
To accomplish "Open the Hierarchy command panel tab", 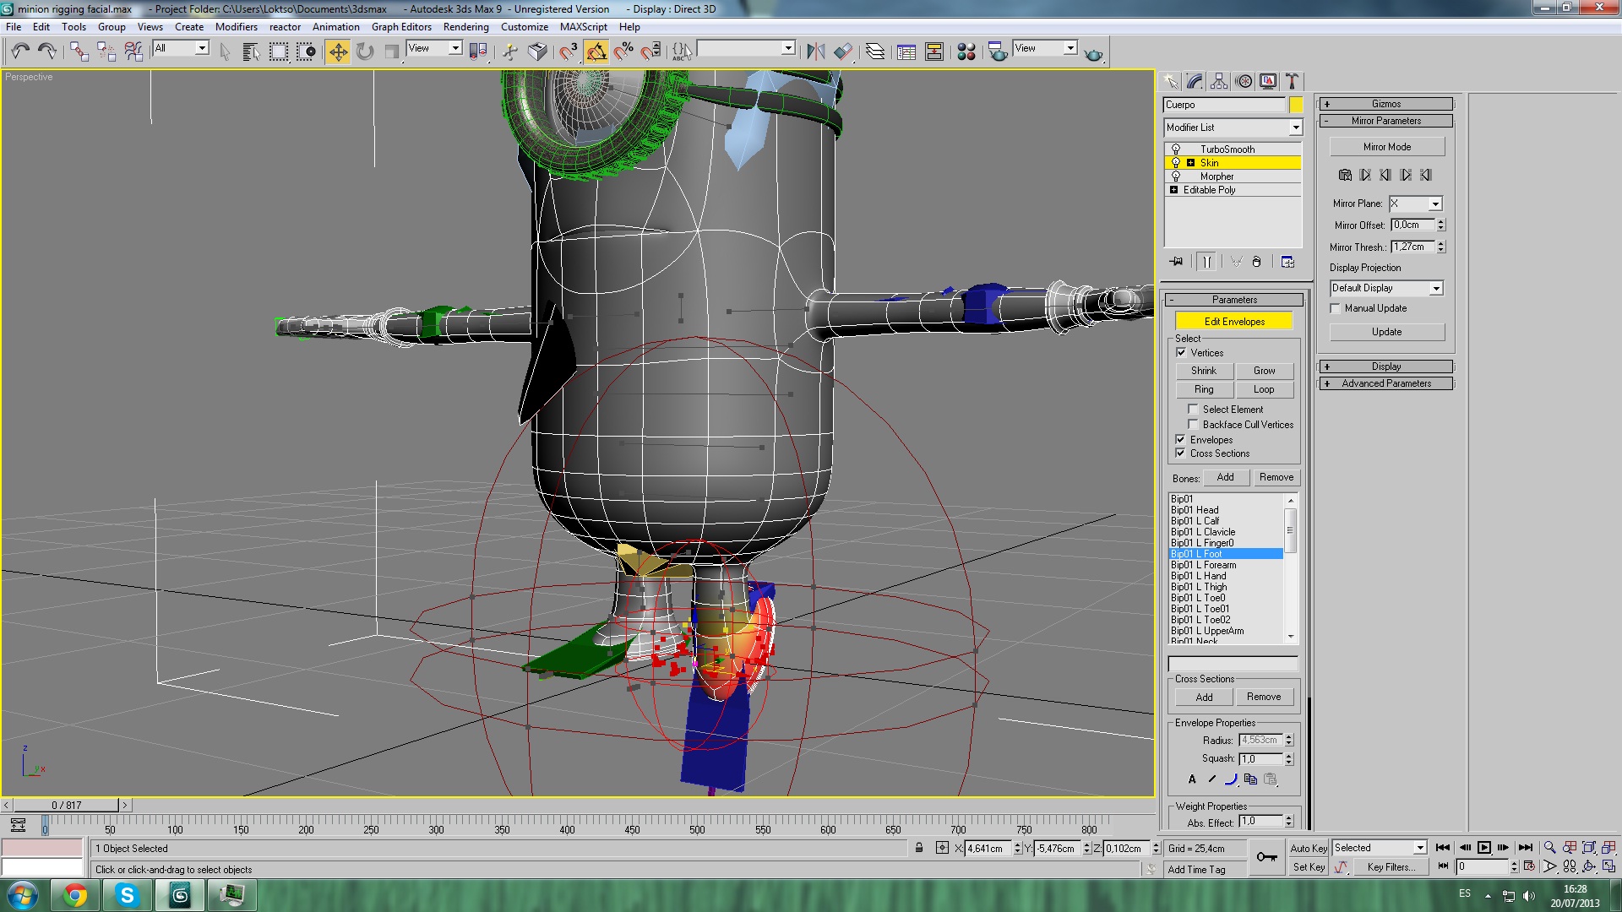I will (x=1219, y=81).
